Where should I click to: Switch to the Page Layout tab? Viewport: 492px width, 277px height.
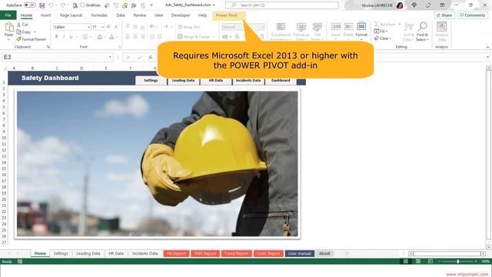[71, 15]
